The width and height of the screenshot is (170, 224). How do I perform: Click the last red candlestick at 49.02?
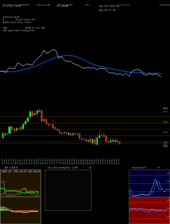[119, 143]
